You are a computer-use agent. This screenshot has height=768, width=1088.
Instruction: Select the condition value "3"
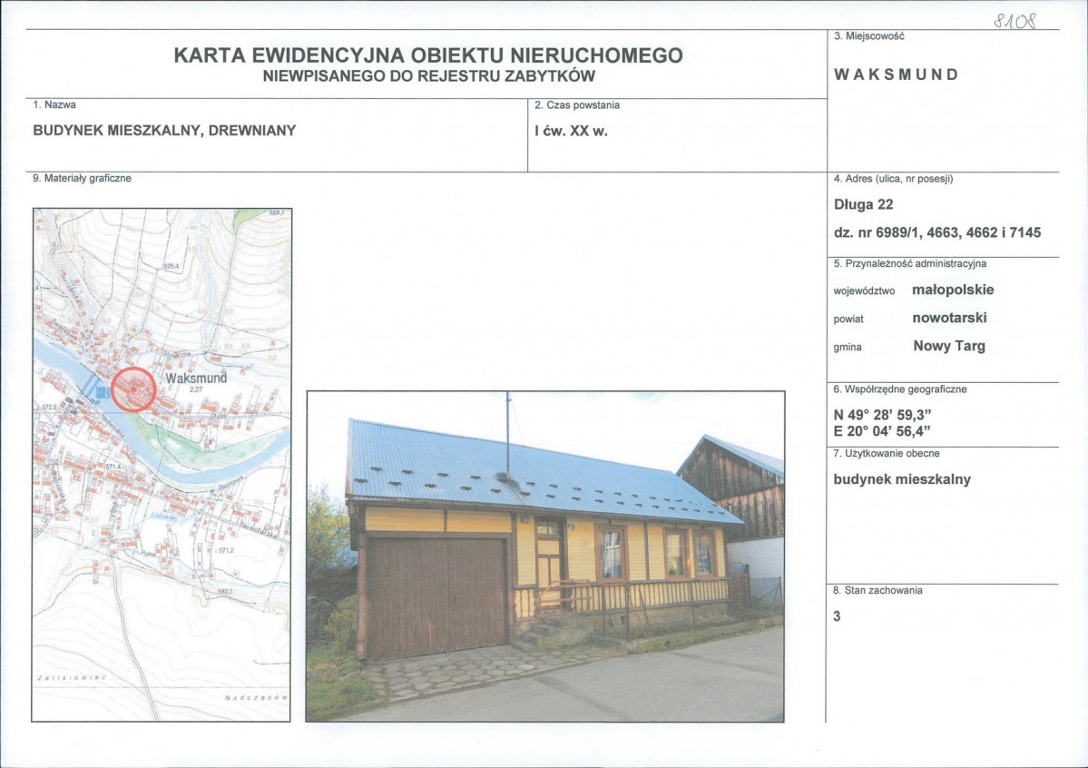837,616
